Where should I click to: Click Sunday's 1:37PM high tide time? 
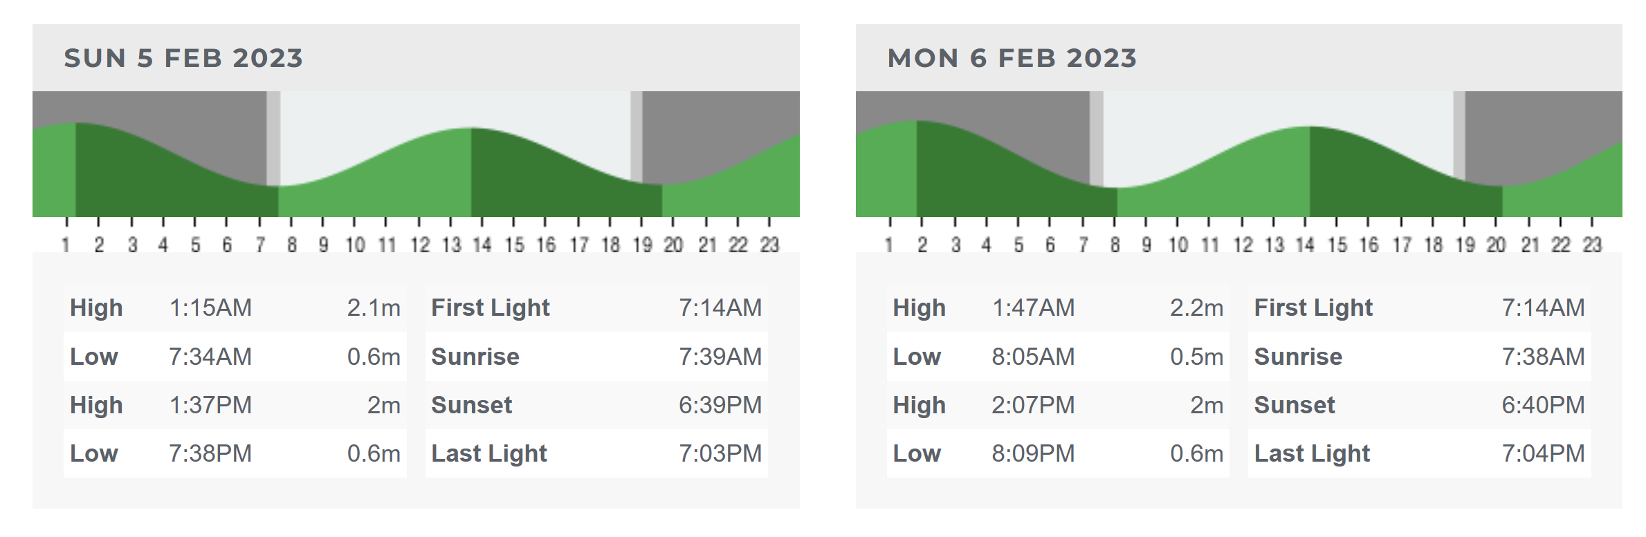coord(210,405)
